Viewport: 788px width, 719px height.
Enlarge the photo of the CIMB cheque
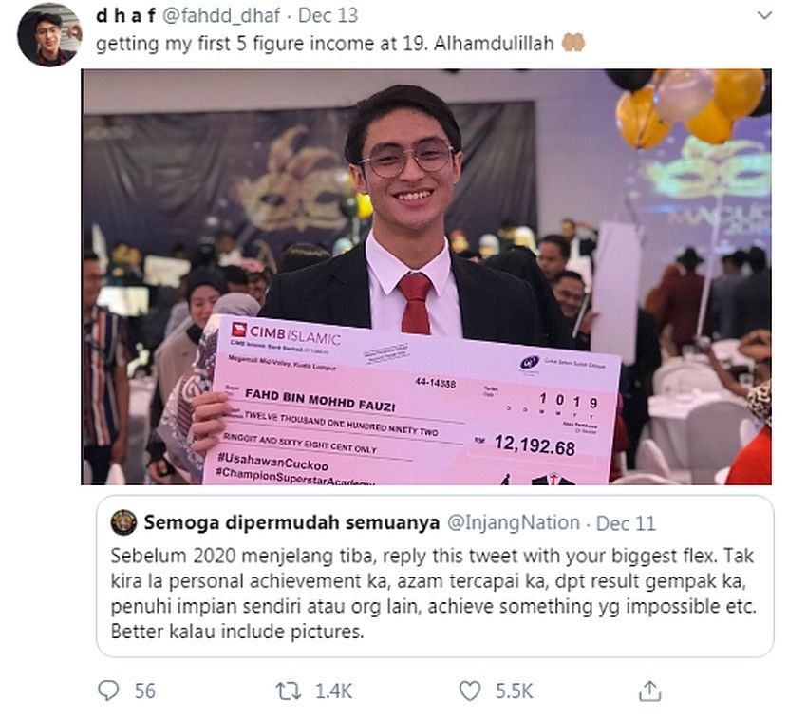coord(425,277)
